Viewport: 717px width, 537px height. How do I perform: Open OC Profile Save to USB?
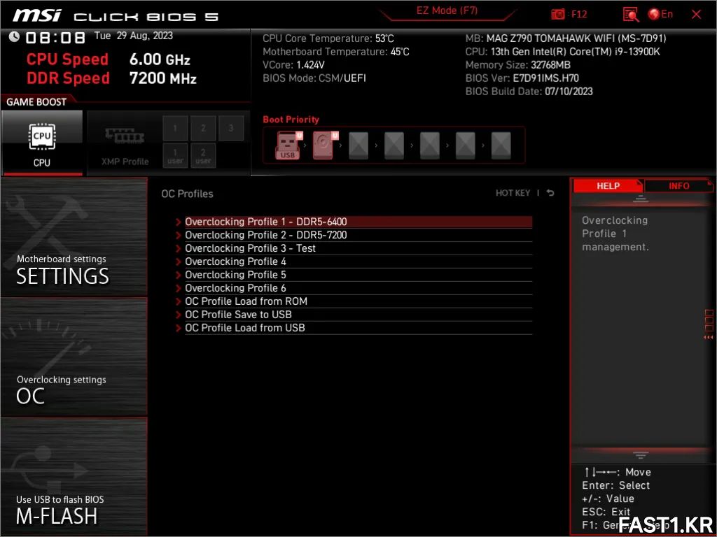click(358, 315)
